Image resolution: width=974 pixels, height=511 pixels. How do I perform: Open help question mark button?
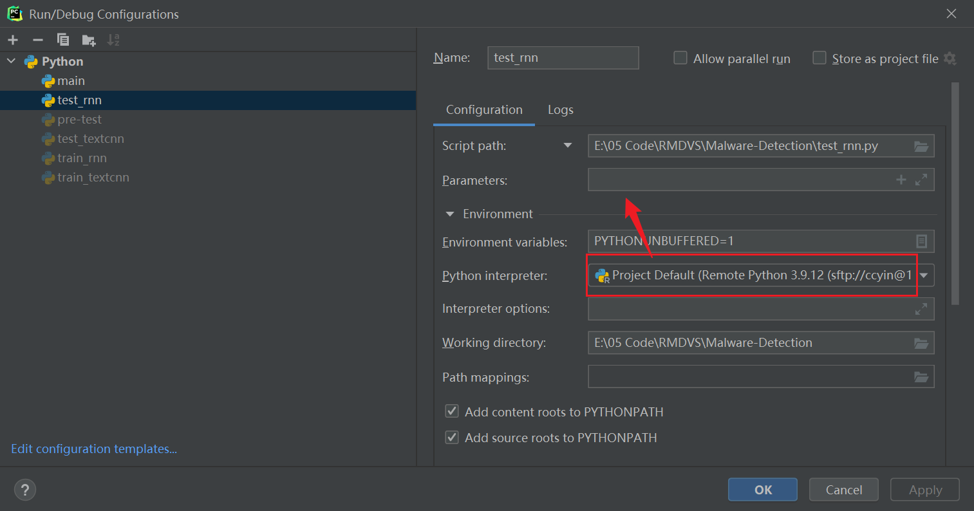click(25, 489)
